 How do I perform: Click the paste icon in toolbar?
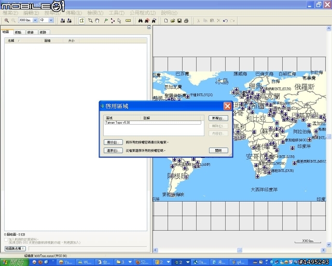[x=212, y=21]
